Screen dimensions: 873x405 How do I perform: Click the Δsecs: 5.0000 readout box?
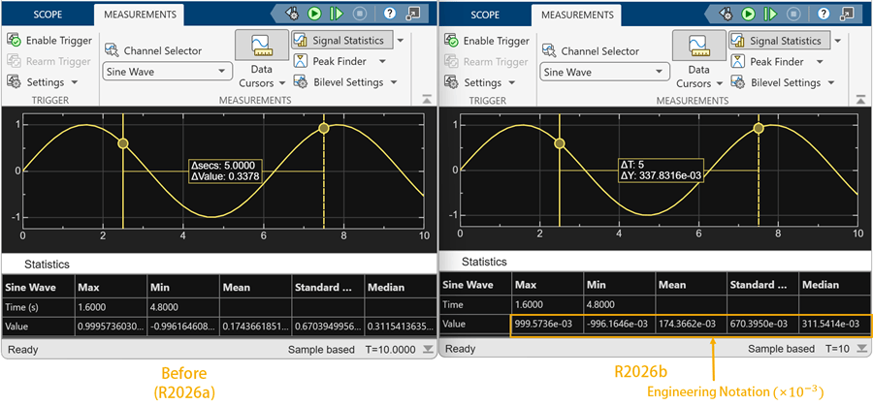(x=225, y=171)
